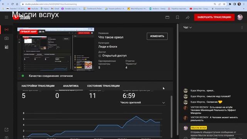Image resolution: width=247 pixels, height=139 pixels.
Task: Click the bookmark highlight icon in header
Action: tap(178, 17)
